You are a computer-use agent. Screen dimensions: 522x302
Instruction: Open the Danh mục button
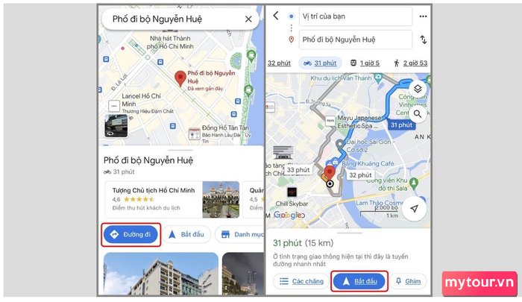point(239,235)
